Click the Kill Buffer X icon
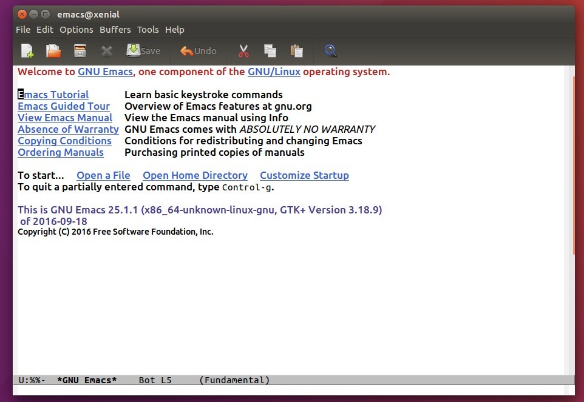This screenshot has width=584, height=402. [x=106, y=51]
